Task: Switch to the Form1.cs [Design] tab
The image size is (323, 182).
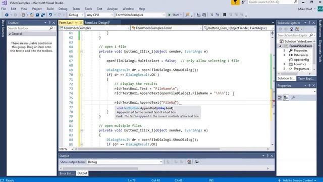Action: [x=97, y=23]
